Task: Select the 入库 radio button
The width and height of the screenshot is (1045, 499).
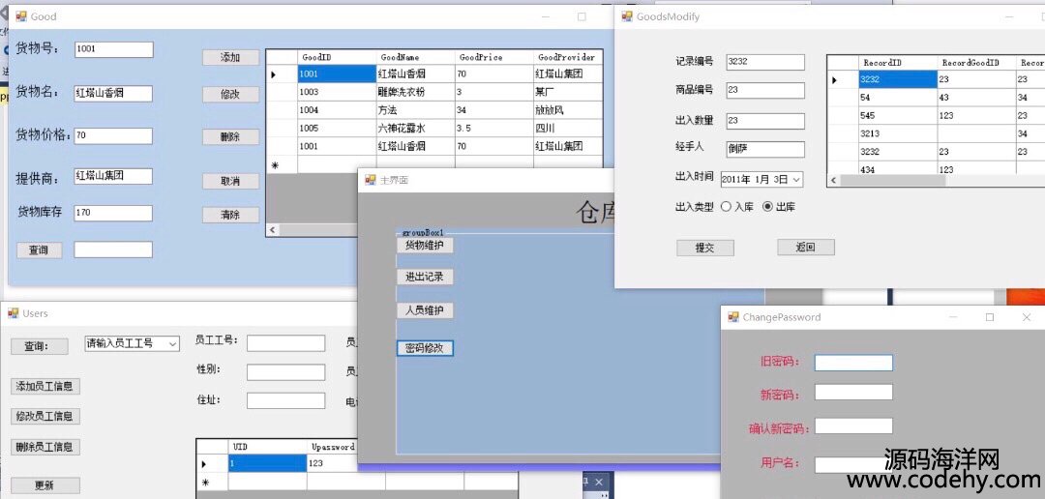Action: click(727, 207)
